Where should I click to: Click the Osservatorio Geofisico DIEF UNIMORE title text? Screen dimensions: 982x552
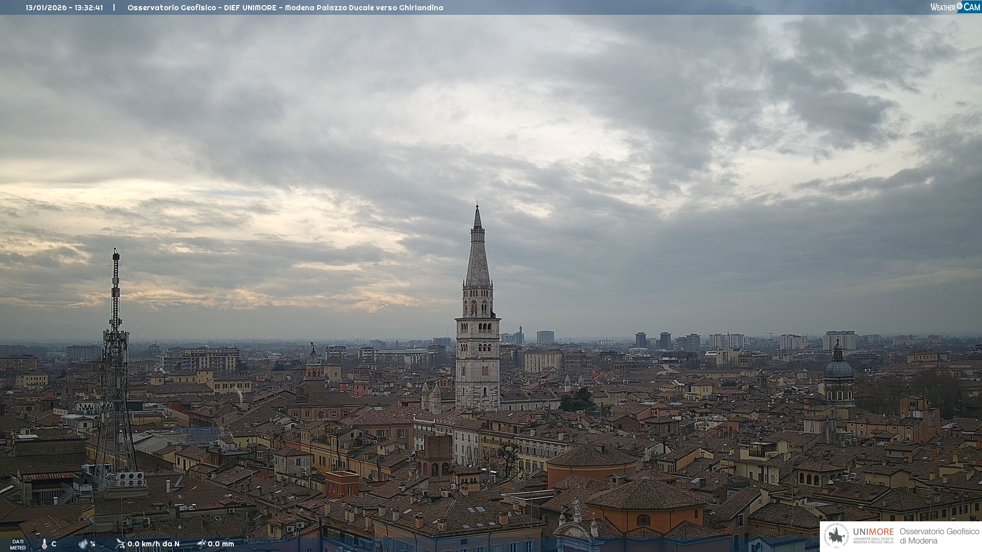point(285,8)
